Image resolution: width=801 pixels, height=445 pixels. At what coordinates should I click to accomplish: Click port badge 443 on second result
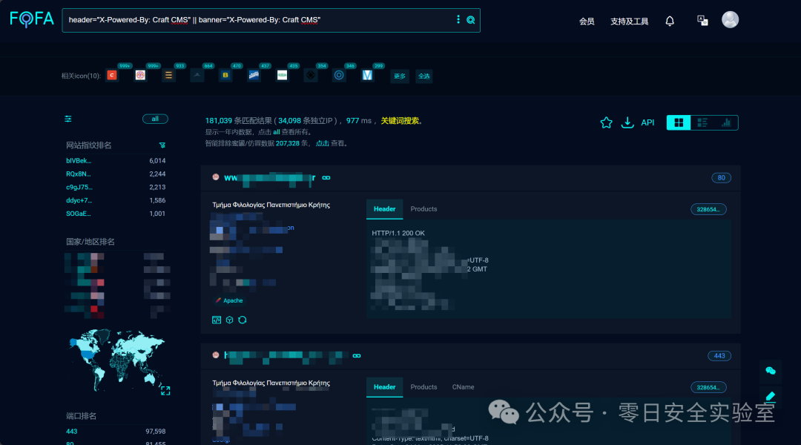pyautogui.click(x=719, y=356)
